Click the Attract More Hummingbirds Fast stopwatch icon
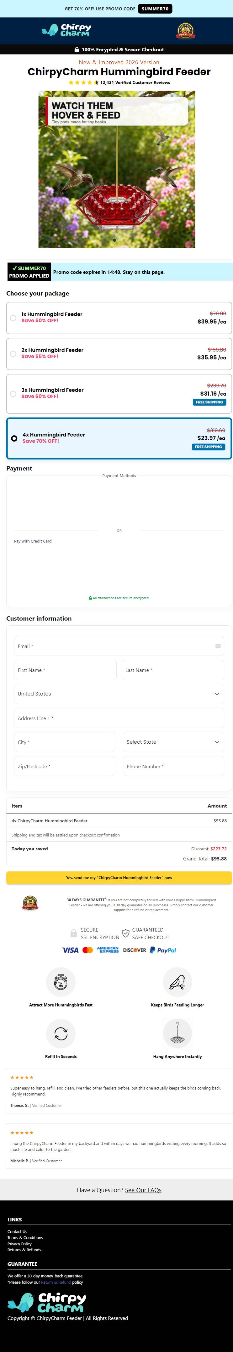 61,982
